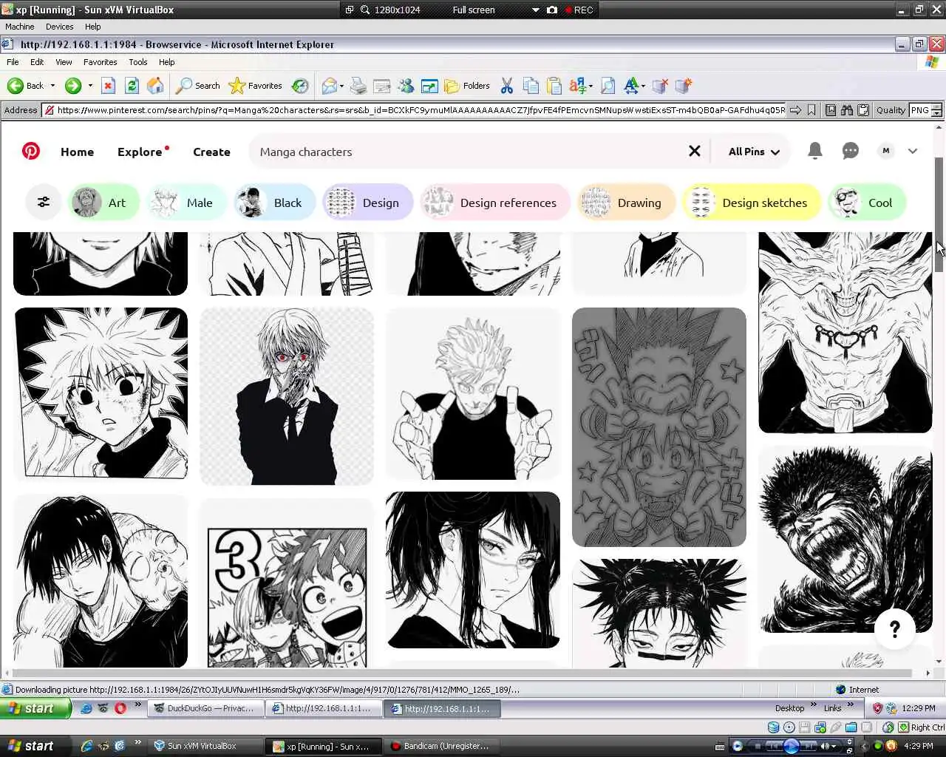
Task: Expand Desktop toolbar chevron in taskbar
Action: [814, 705]
